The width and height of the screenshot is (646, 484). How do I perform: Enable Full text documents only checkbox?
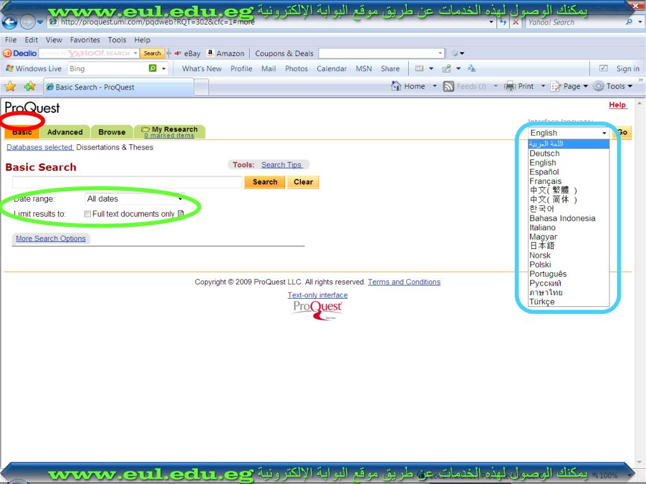87,214
